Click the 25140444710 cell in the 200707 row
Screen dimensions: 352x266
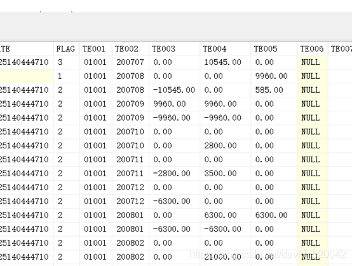27,62
